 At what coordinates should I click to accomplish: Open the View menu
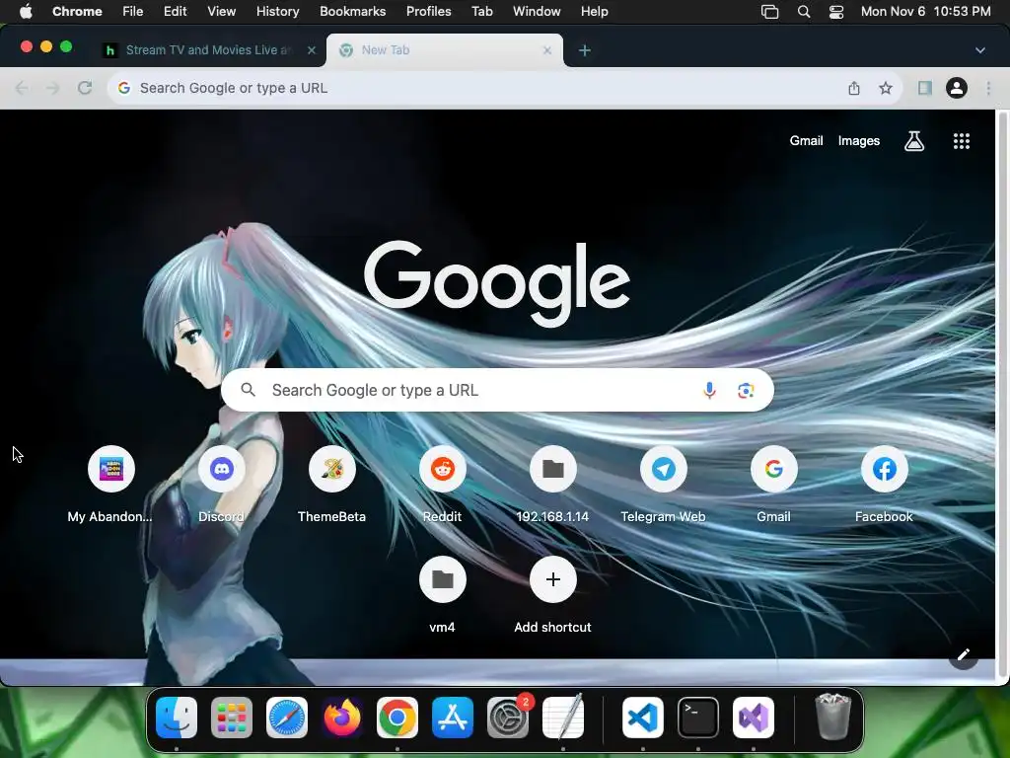(x=222, y=12)
